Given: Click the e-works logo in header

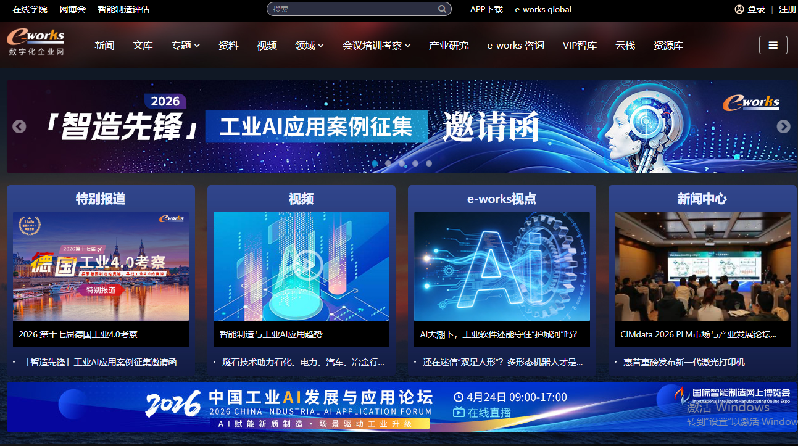Looking at the screenshot, I should [x=36, y=41].
